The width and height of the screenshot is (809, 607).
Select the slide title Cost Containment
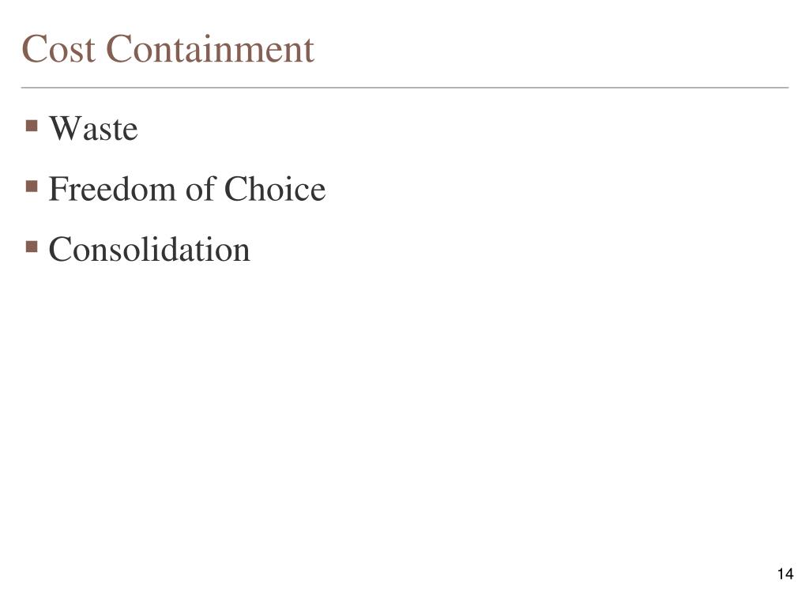[167, 49]
